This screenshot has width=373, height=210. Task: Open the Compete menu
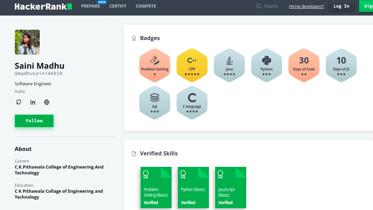pyautogui.click(x=146, y=6)
